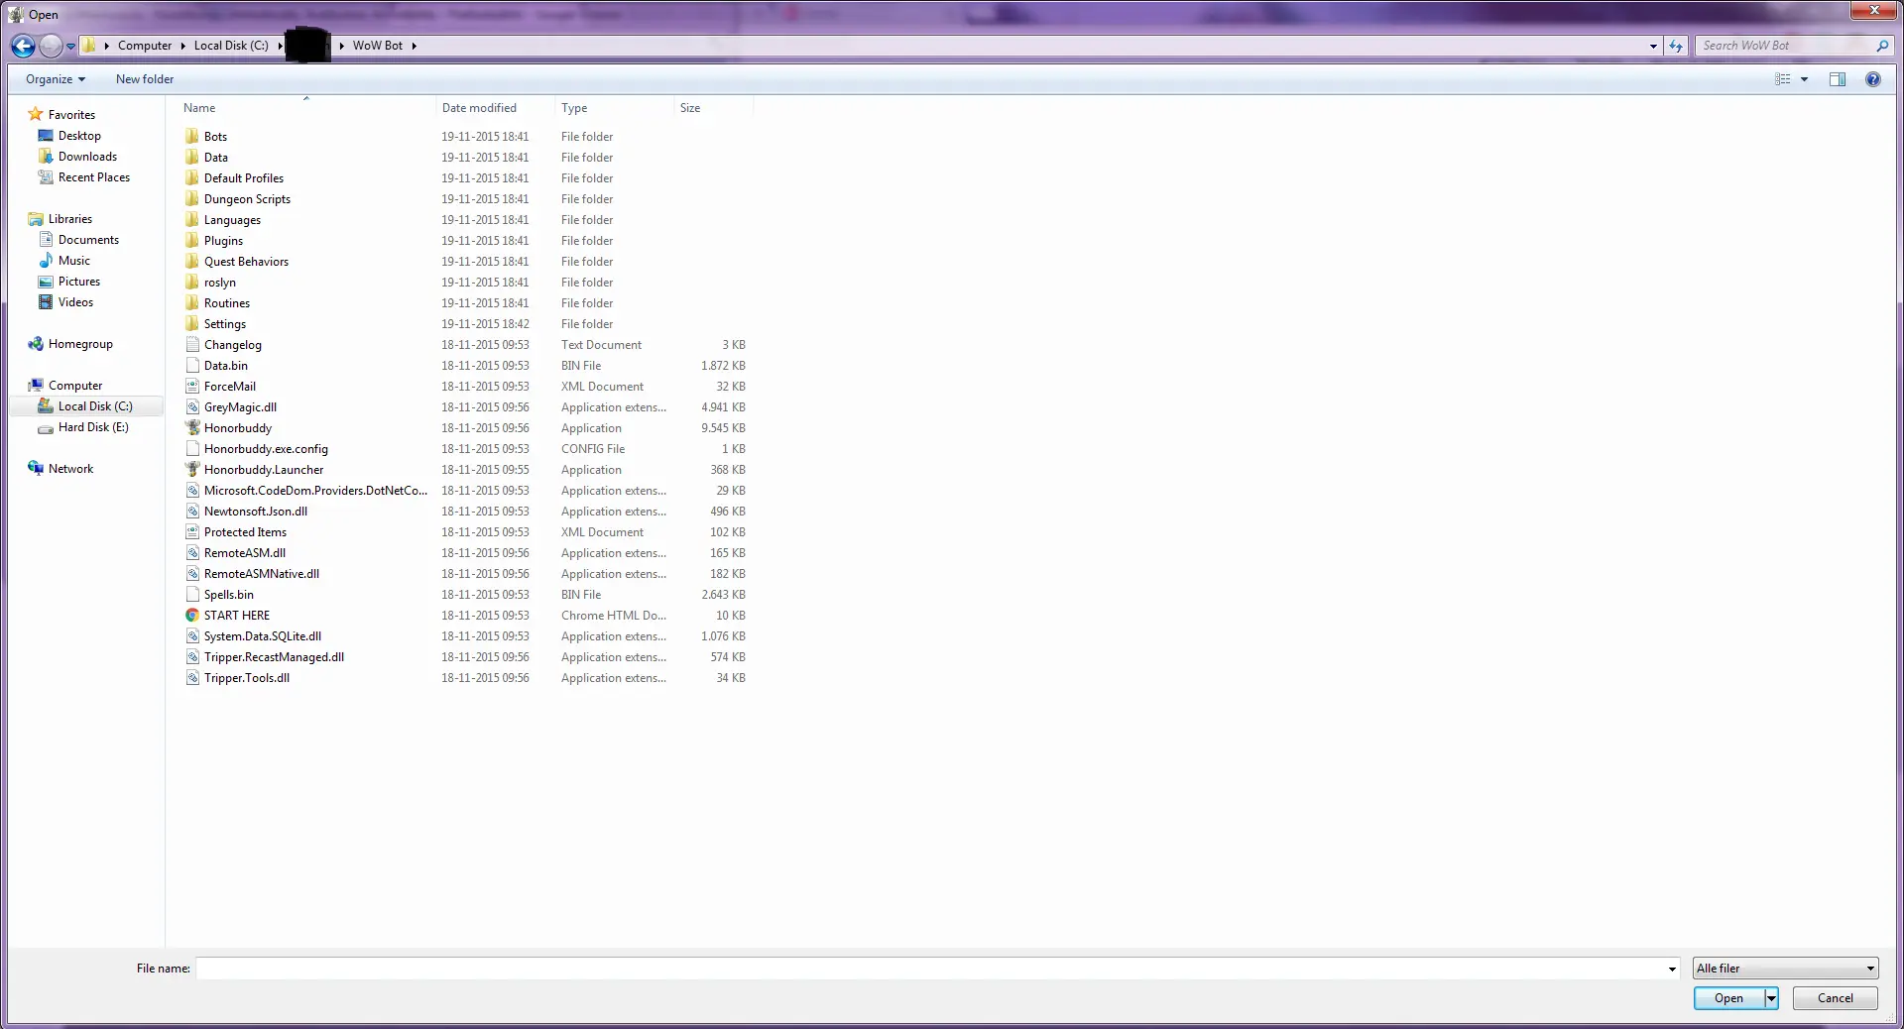The height and width of the screenshot is (1029, 1904).
Task: Click the Search WoW Bot field
Action: tap(1785, 46)
